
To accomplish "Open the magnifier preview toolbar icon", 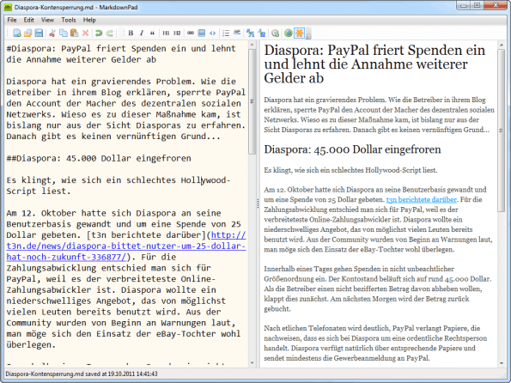I will [275, 33].
